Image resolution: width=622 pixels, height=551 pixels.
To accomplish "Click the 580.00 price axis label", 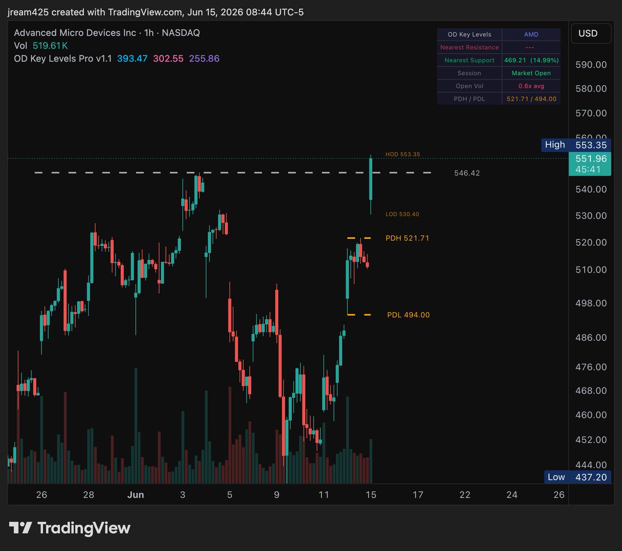I will 591,89.
